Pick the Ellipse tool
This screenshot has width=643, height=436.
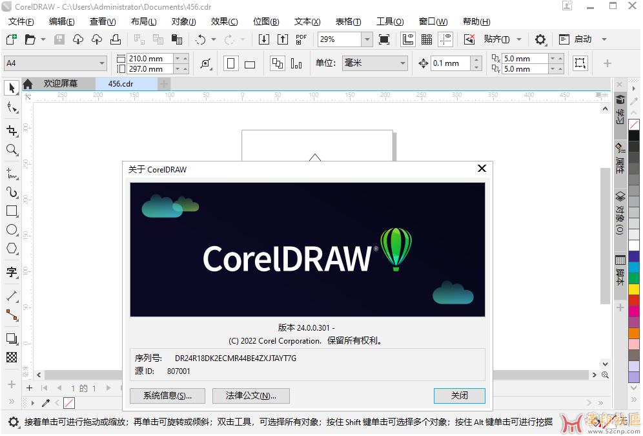(12, 229)
